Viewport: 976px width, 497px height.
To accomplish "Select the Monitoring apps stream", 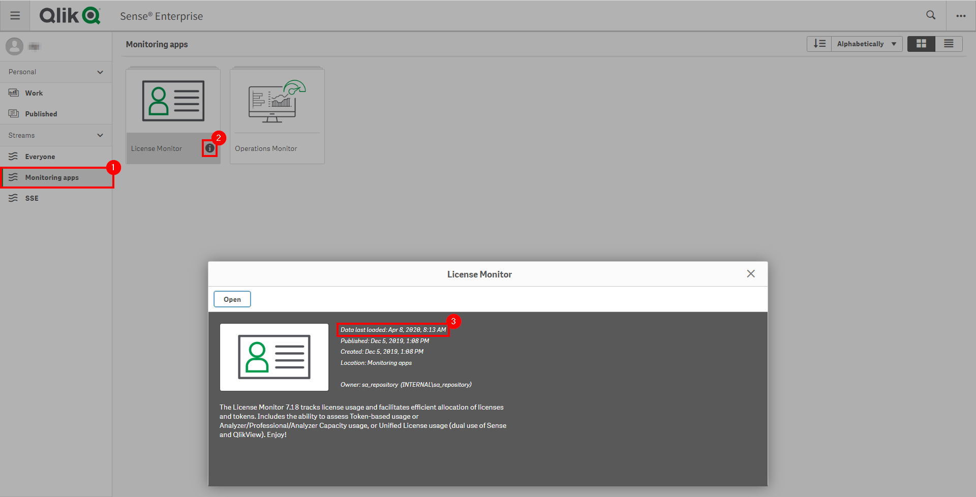I will pyautogui.click(x=52, y=177).
